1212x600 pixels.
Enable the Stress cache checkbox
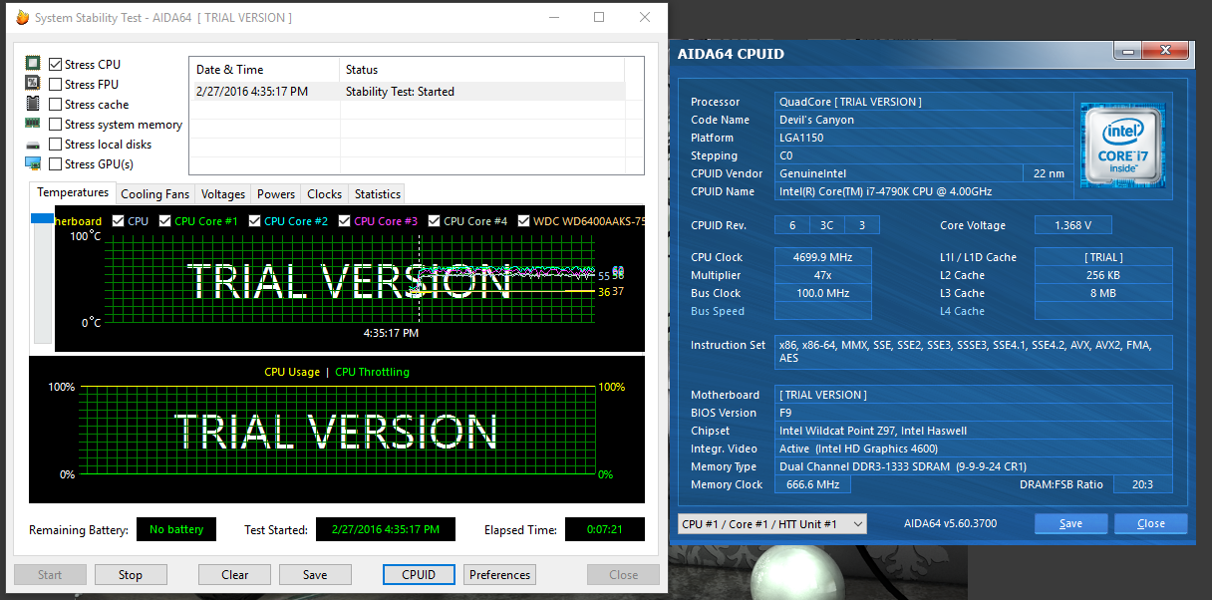55,104
